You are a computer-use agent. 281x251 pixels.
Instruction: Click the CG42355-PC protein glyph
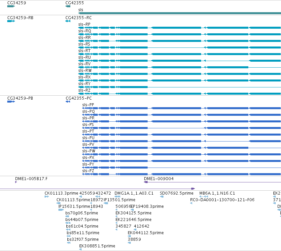click(x=68, y=102)
